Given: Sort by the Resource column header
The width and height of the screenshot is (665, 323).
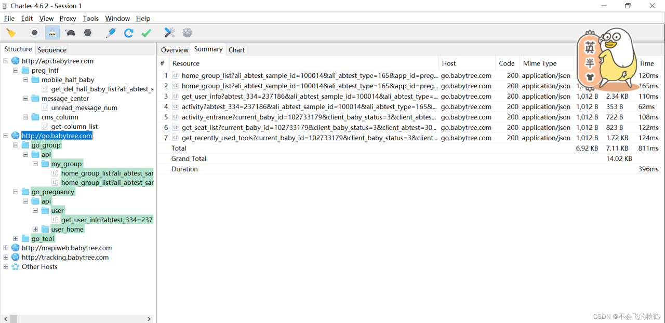Looking at the screenshot, I should coord(304,63).
